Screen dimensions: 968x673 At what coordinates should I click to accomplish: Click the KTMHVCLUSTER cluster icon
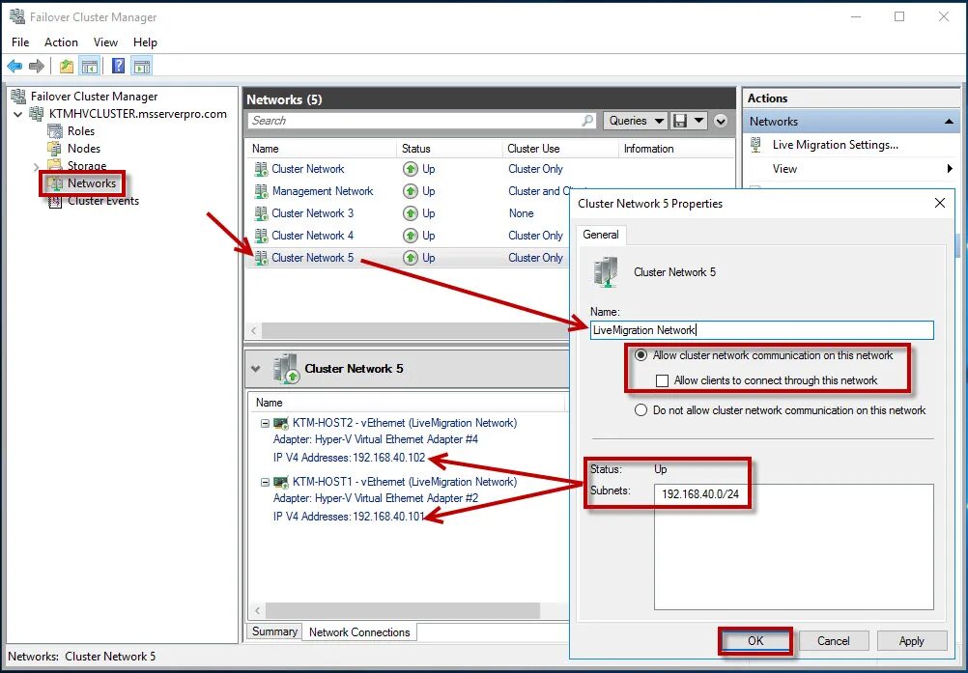(37, 114)
